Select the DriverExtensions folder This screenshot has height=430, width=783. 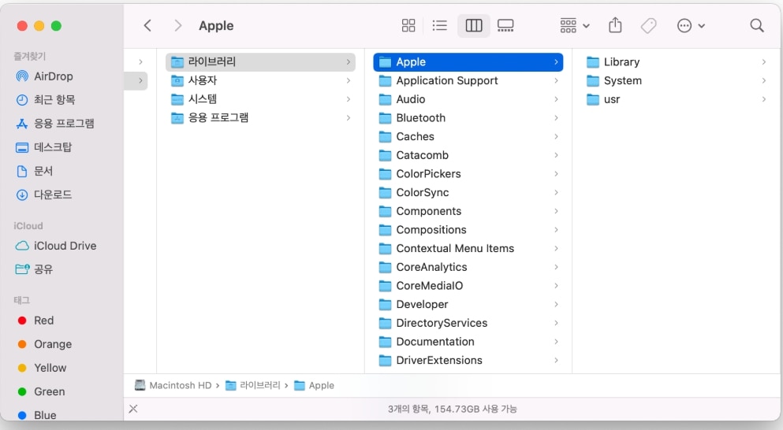click(468, 360)
